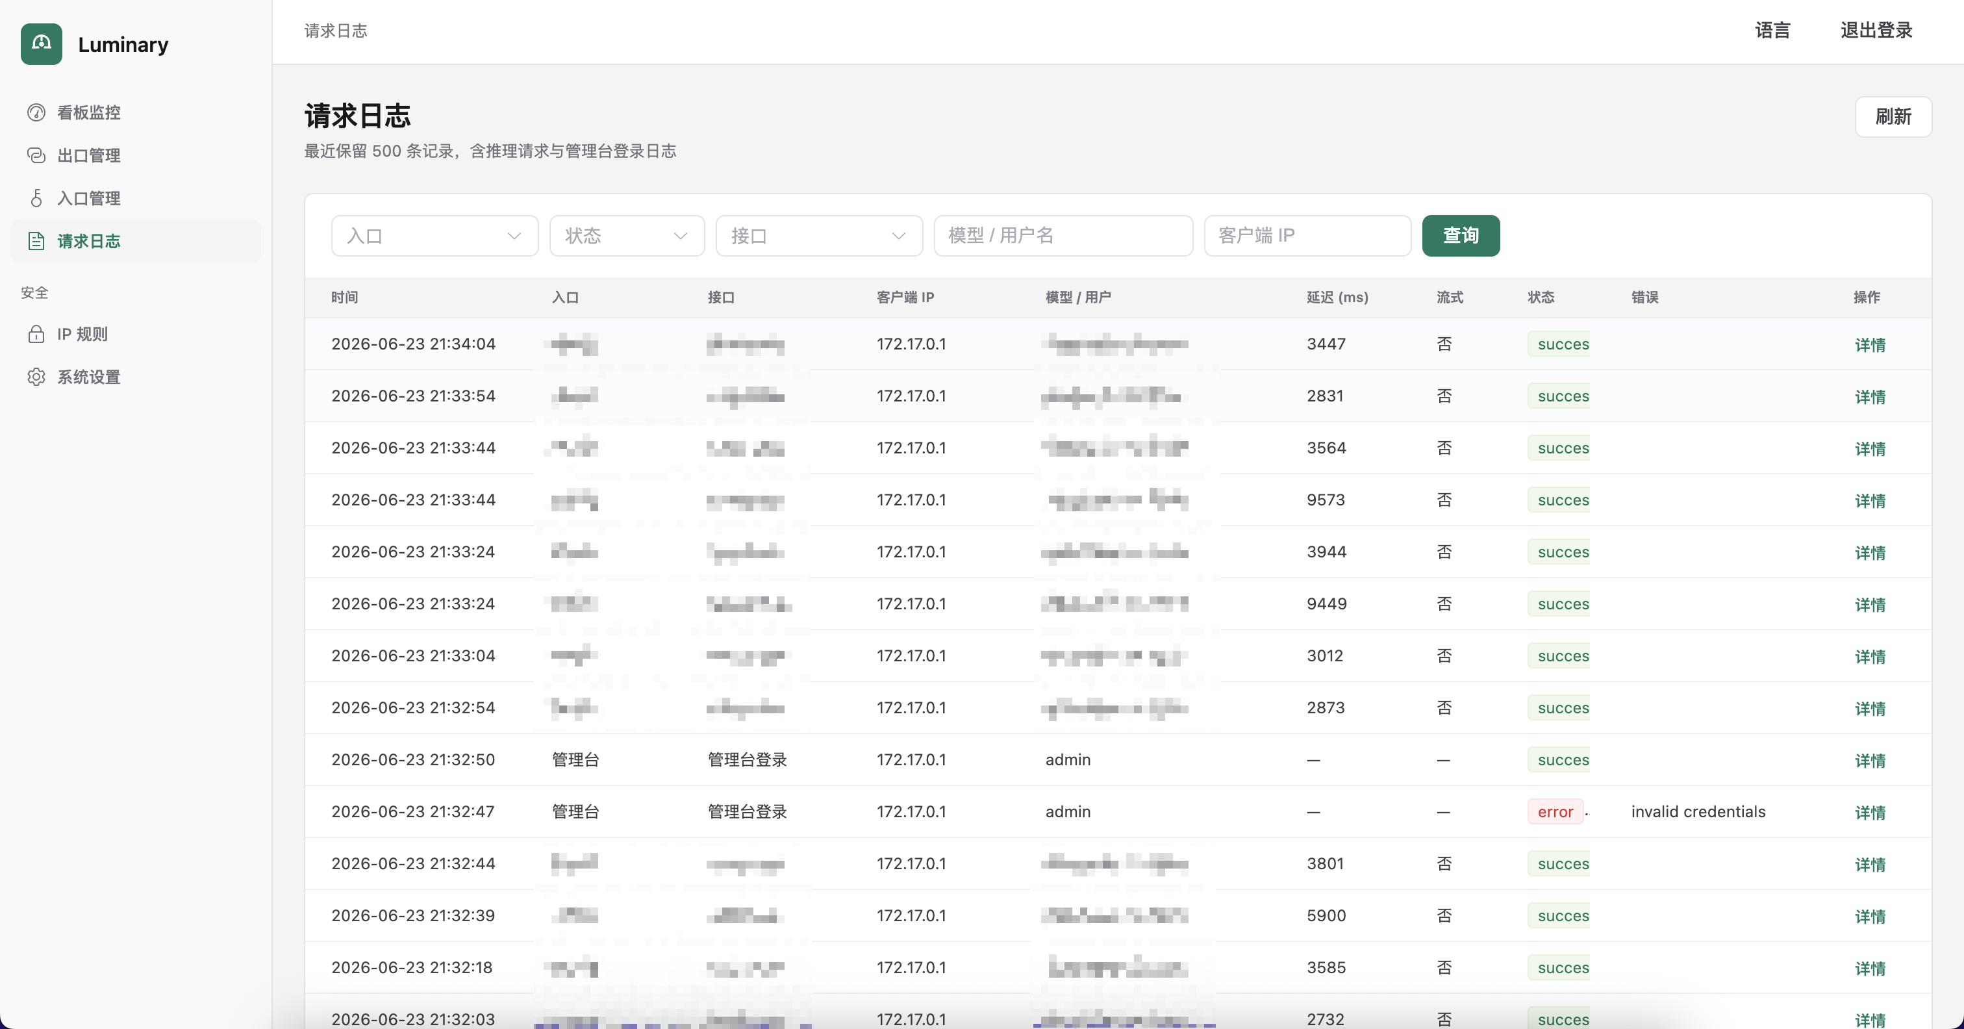Click the green 查询 button
1964x1029 pixels.
coord(1460,235)
